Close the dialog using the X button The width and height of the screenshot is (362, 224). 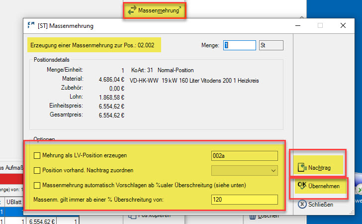tap(343, 25)
